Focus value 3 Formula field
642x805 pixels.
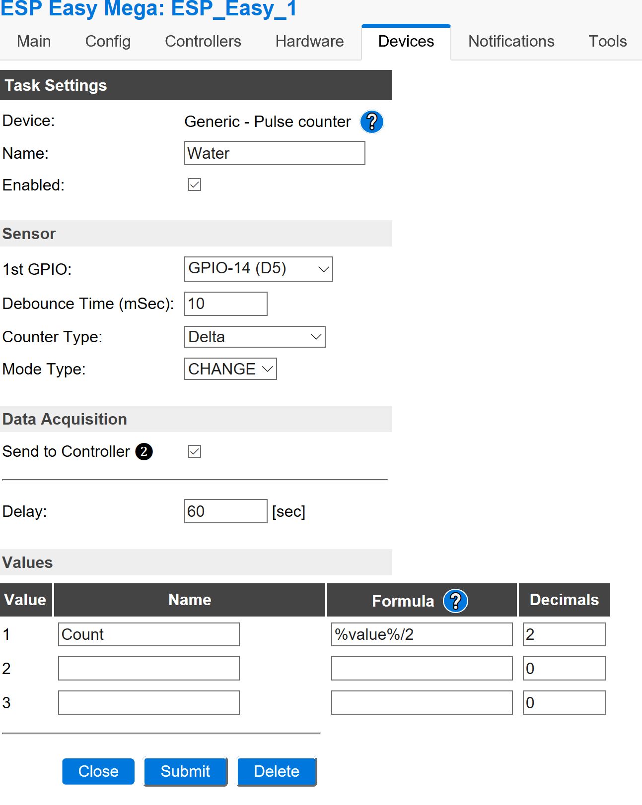422,703
